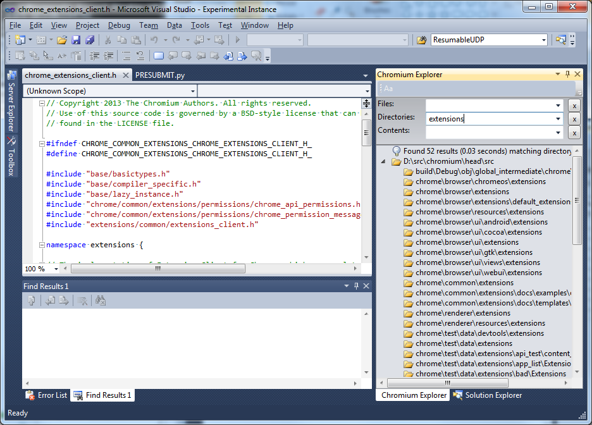The height and width of the screenshot is (425, 592).
Task: Click the Find in Files binoculars-folder icon
Action: point(421,40)
